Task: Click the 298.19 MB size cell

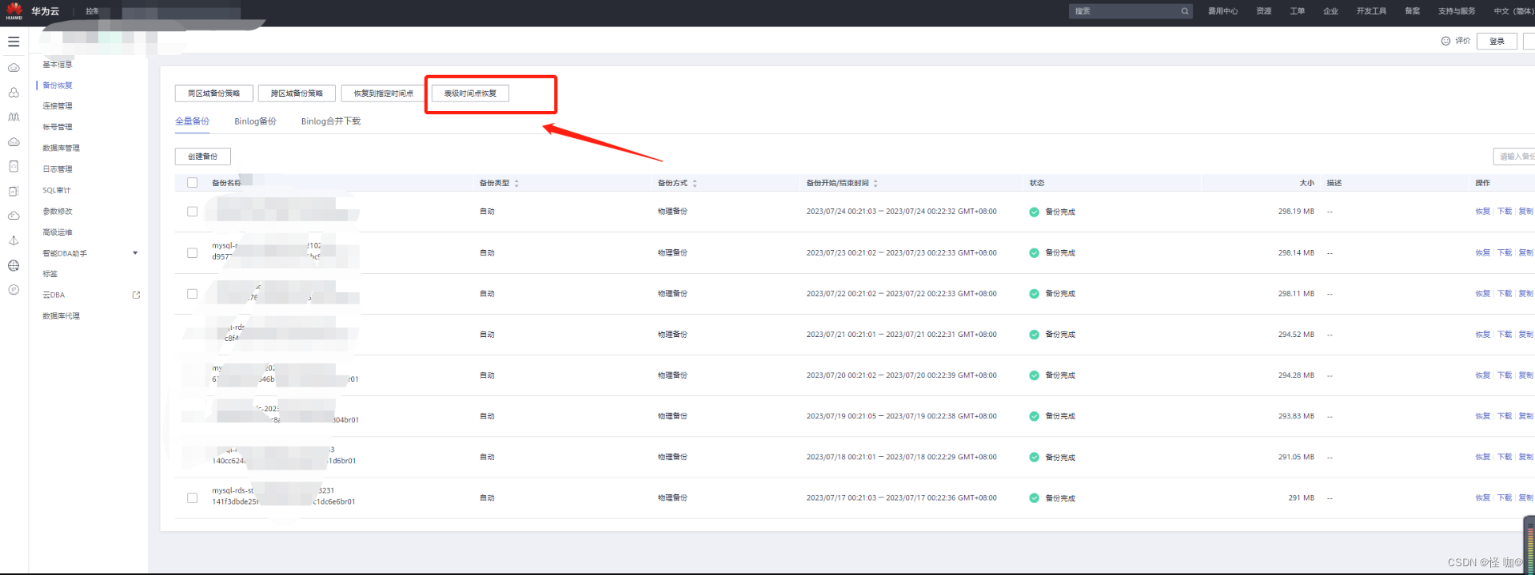Action: pyautogui.click(x=1296, y=212)
